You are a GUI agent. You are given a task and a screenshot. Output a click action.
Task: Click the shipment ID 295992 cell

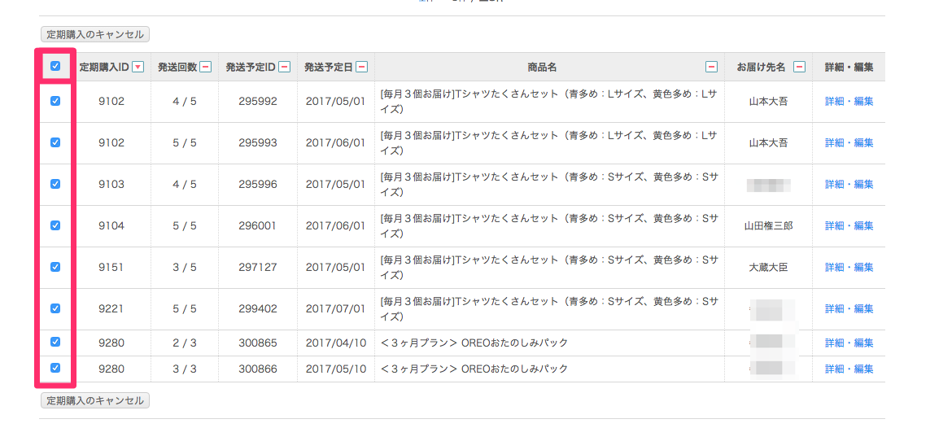pos(257,102)
